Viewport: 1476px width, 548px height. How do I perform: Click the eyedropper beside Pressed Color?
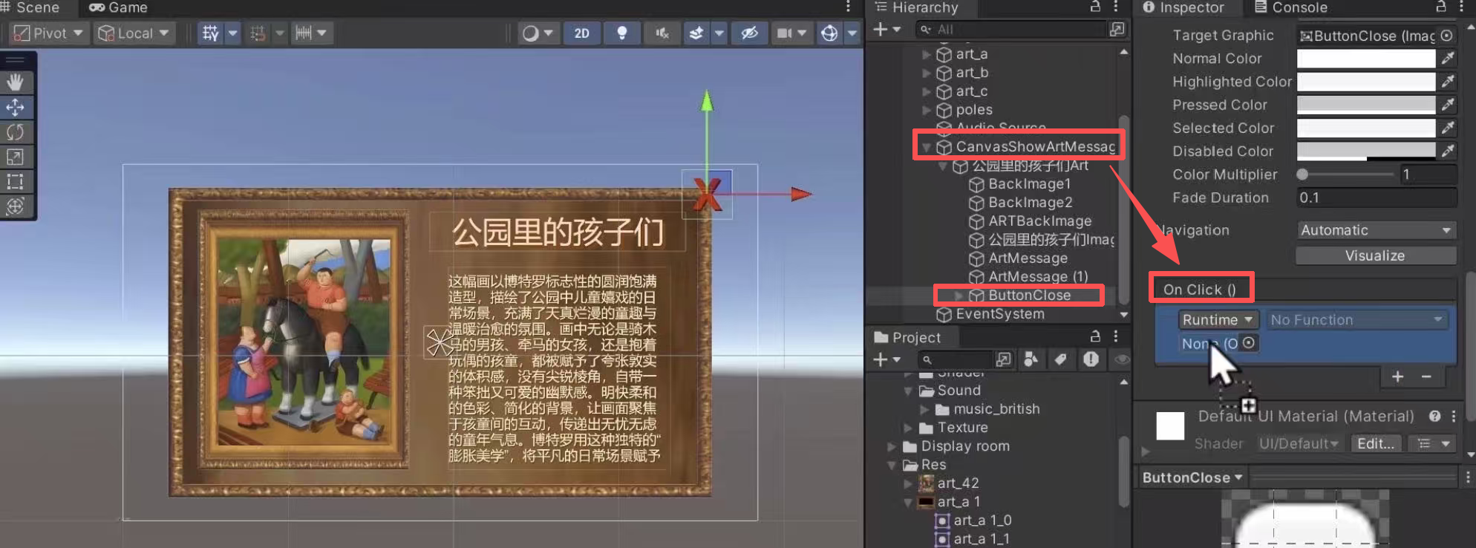click(x=1448, y=105)
